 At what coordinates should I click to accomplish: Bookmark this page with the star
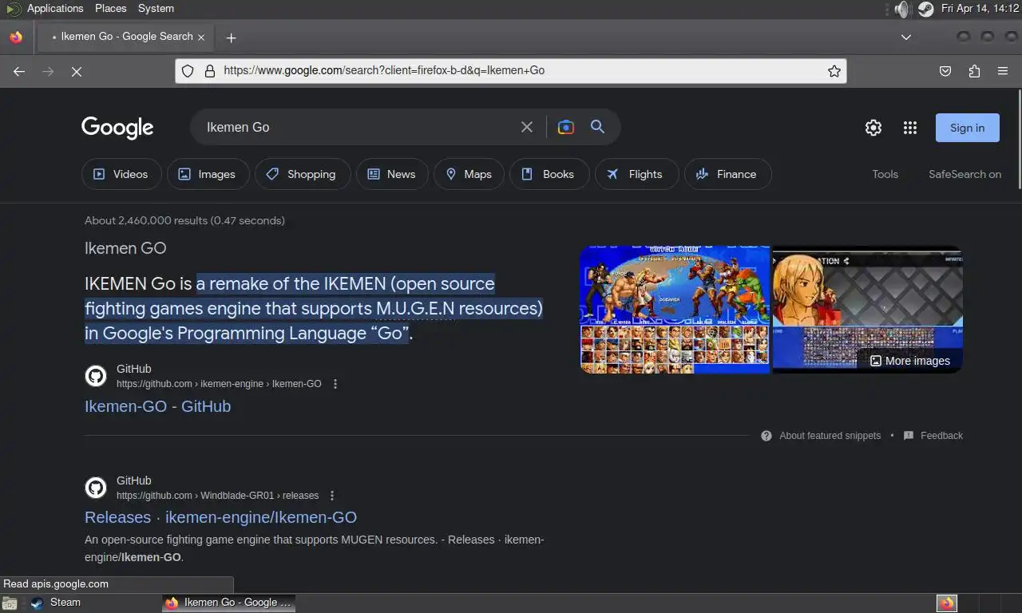834,71
